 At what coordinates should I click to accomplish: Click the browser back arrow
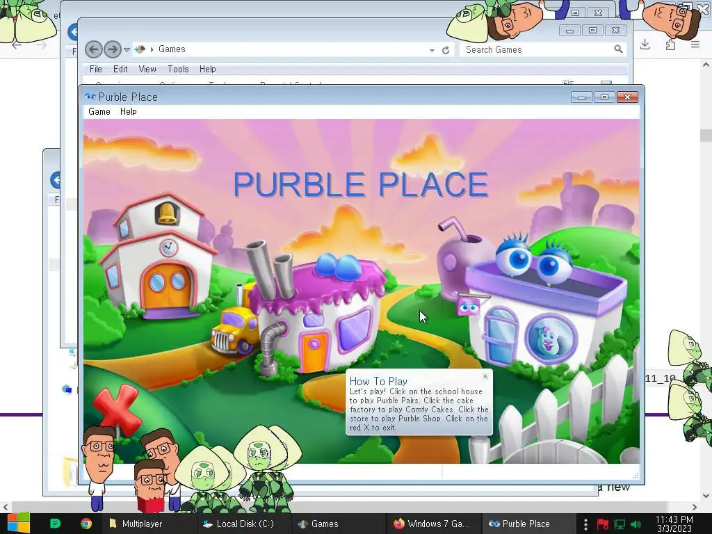point(17,44)
